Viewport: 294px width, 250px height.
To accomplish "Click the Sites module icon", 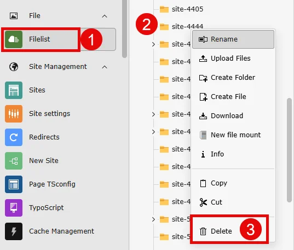I will [14, 90].
